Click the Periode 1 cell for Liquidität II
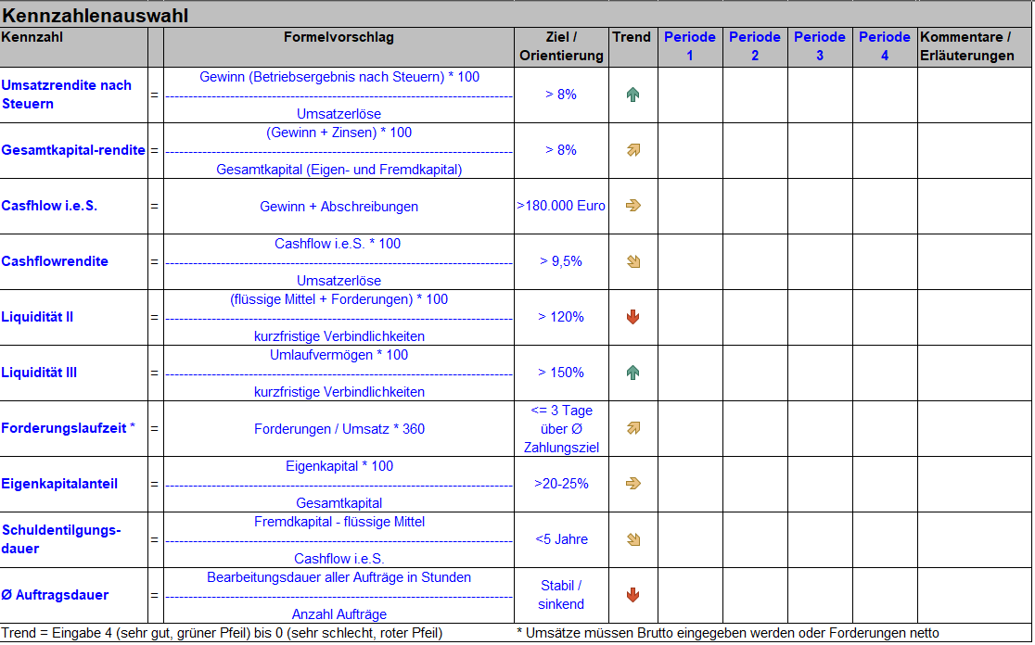This screenshot has height=645, width=1035. pyautogui.click(x=690, y=317)
